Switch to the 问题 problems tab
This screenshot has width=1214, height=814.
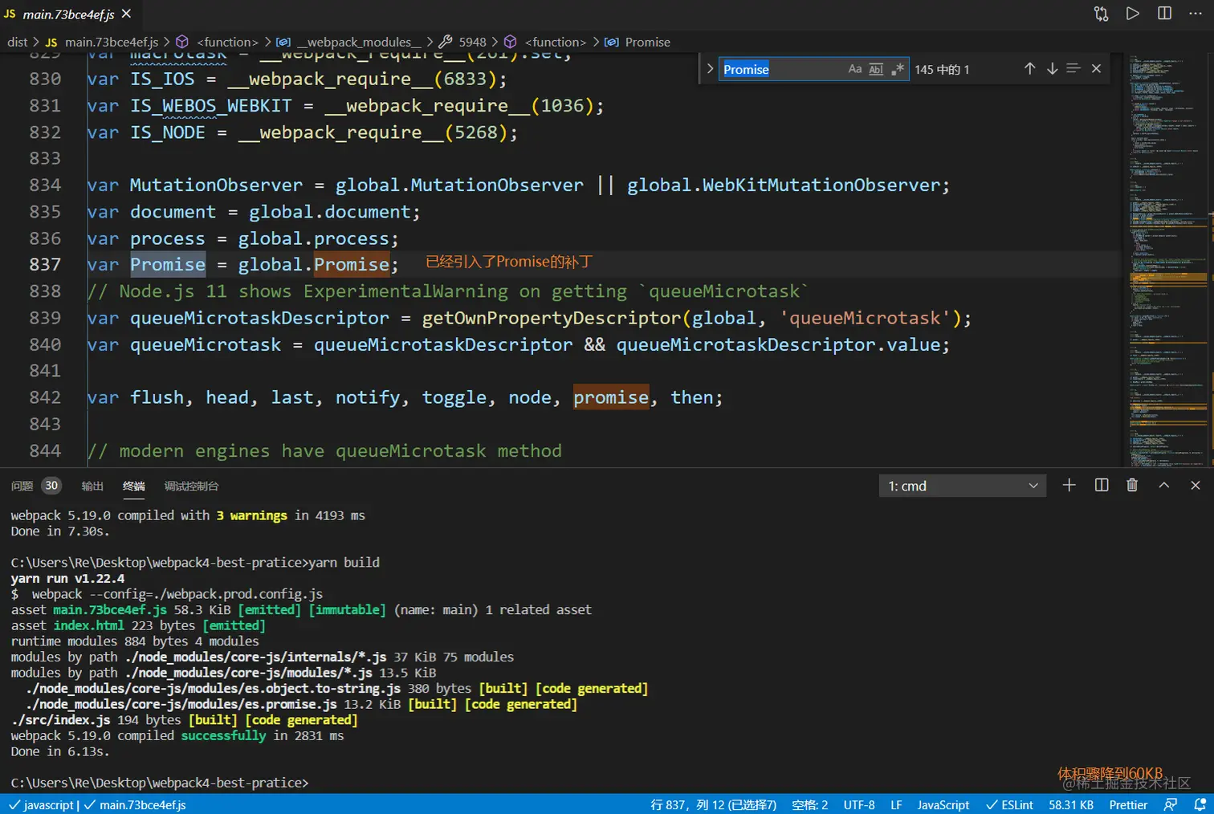[22, 486]
